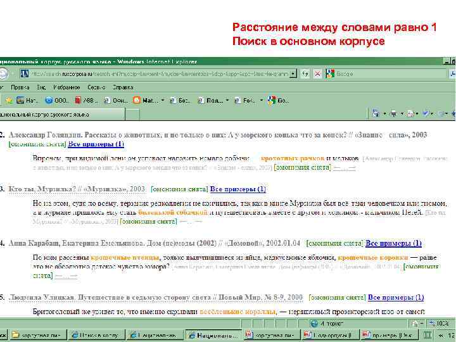Click the site favicon in the address bar
456x342 pixels.
(25, 74)
